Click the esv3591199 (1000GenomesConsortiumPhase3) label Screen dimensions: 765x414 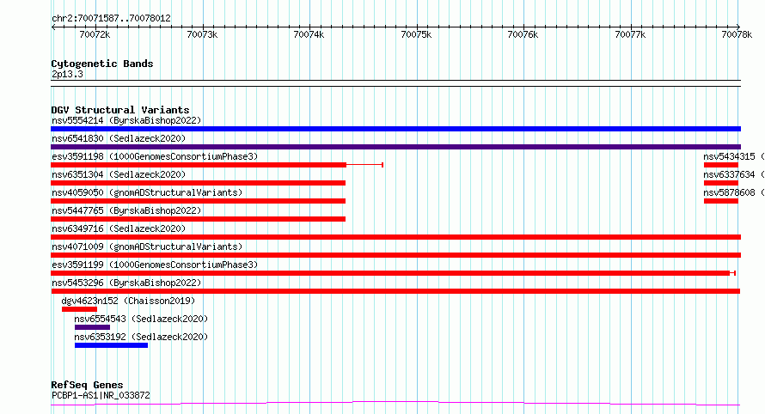(155, 265)
